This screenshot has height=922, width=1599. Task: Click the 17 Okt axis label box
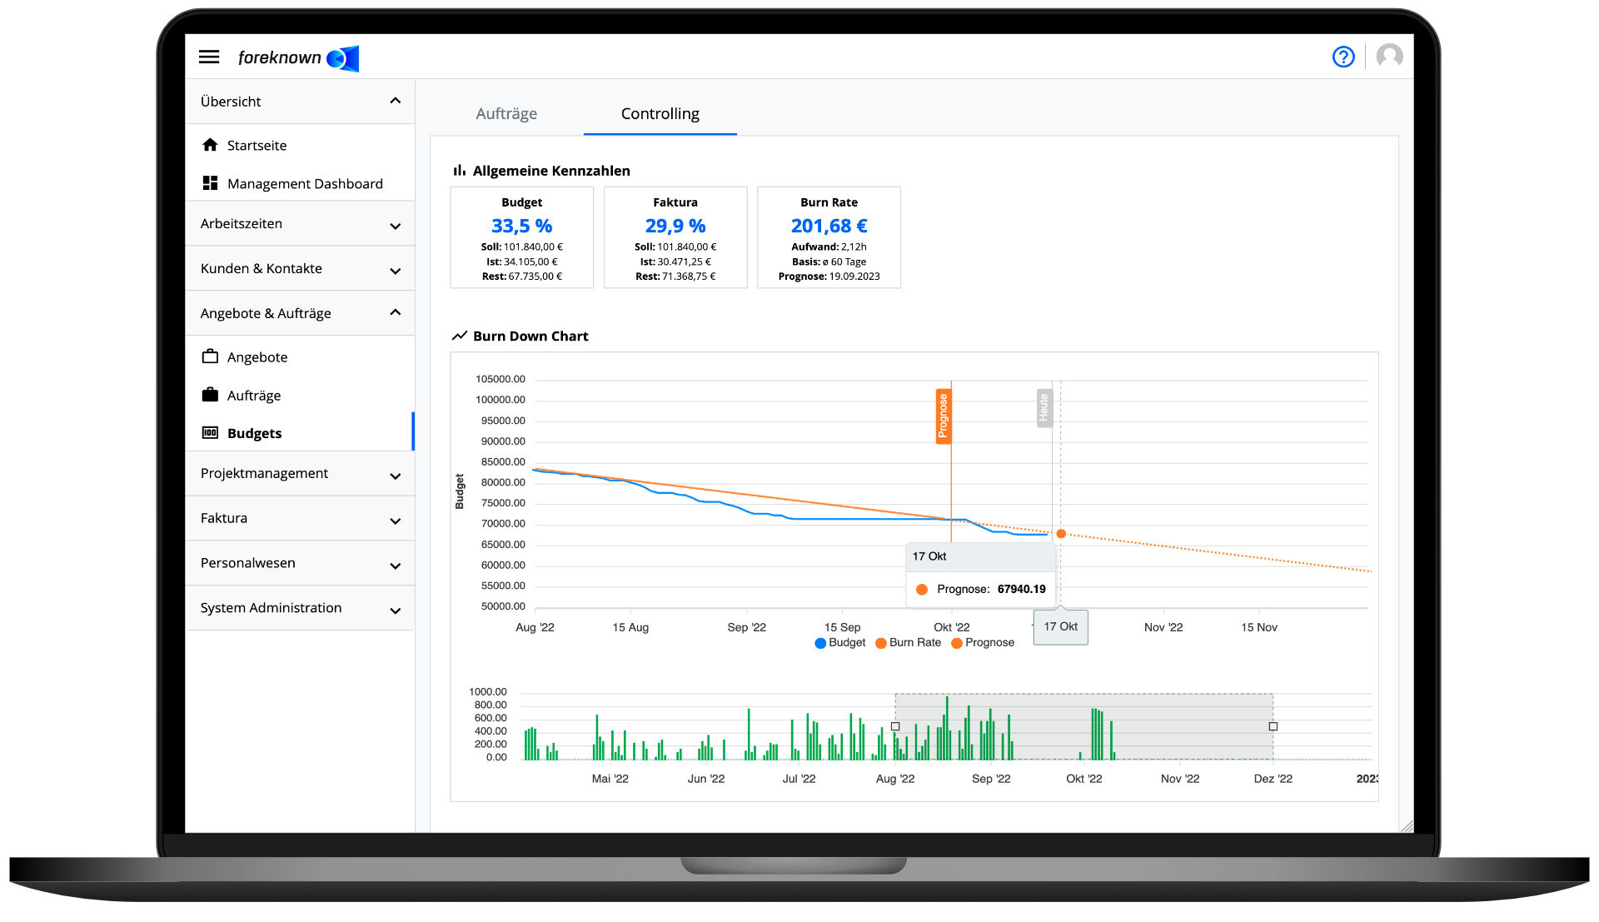click(x=1060, y=626)
